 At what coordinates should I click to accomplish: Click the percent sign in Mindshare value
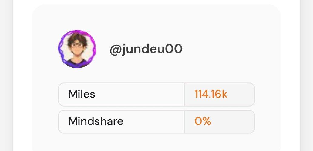tap(207, 121)
